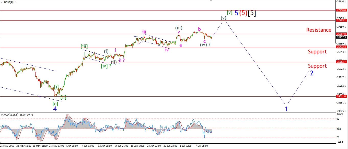Click the red (5) wave label
The width and height of the screenshot is (348, 149).
(243, 13)
